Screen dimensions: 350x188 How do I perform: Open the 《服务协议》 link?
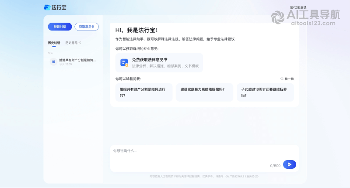coord(252,176)
